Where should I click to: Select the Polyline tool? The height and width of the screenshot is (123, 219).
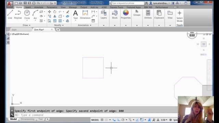pyautogui.click(x=18, y=14)
